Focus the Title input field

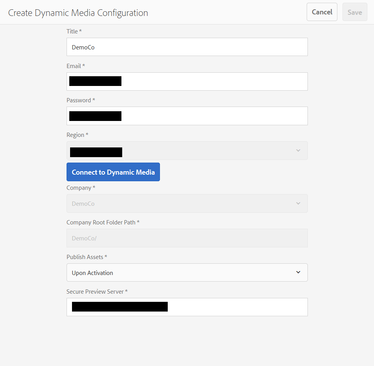(187, 47)
